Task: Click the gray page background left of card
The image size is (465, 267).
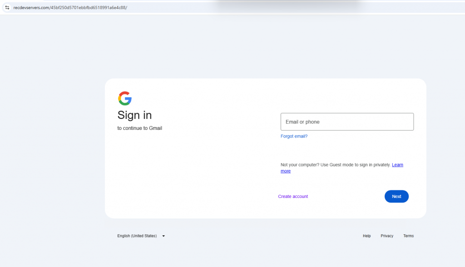Action: click(x=52, y=145)
